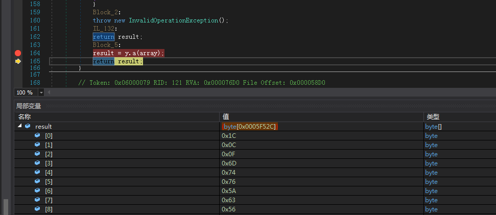Click the yellow current-statement arrow on line 165

(x=18, y=61)
